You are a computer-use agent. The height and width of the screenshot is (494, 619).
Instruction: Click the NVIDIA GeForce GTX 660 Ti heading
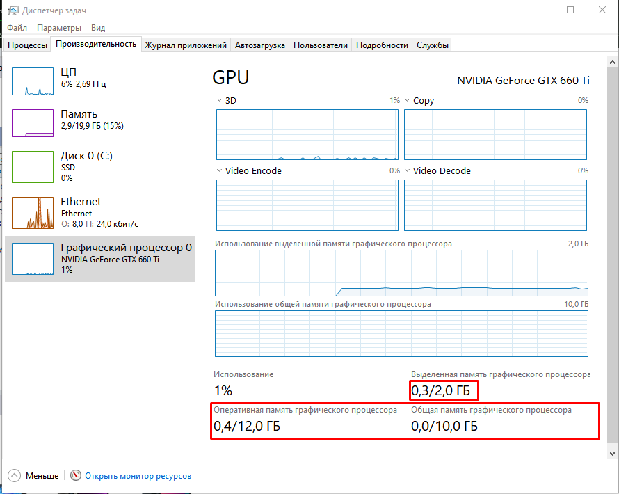[x=523, y=81]
